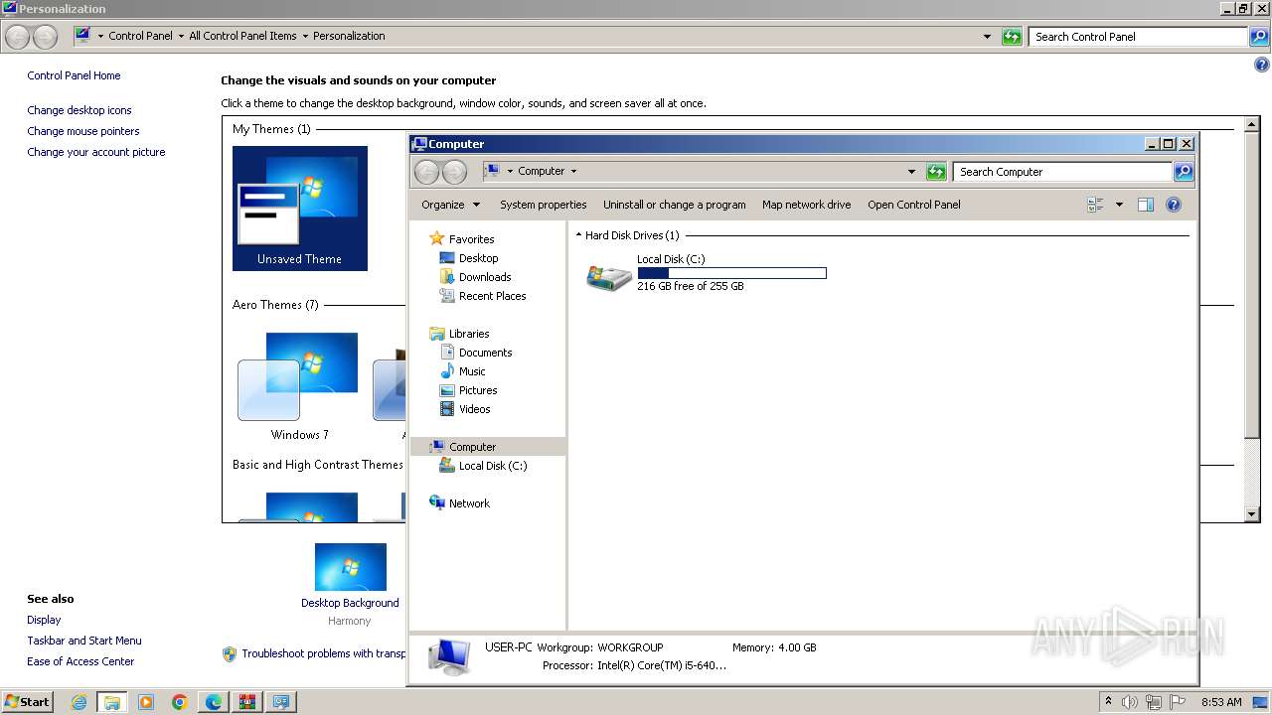
Task: Select the Windows 7 Aero theme
Action: click(x=299, y=387)
